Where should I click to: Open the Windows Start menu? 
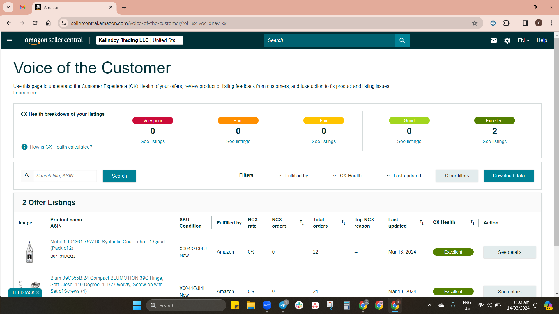[x=137, y=305]
